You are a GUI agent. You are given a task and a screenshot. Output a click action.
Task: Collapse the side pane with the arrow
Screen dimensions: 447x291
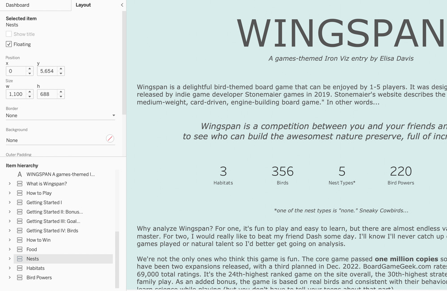[122, 5]
